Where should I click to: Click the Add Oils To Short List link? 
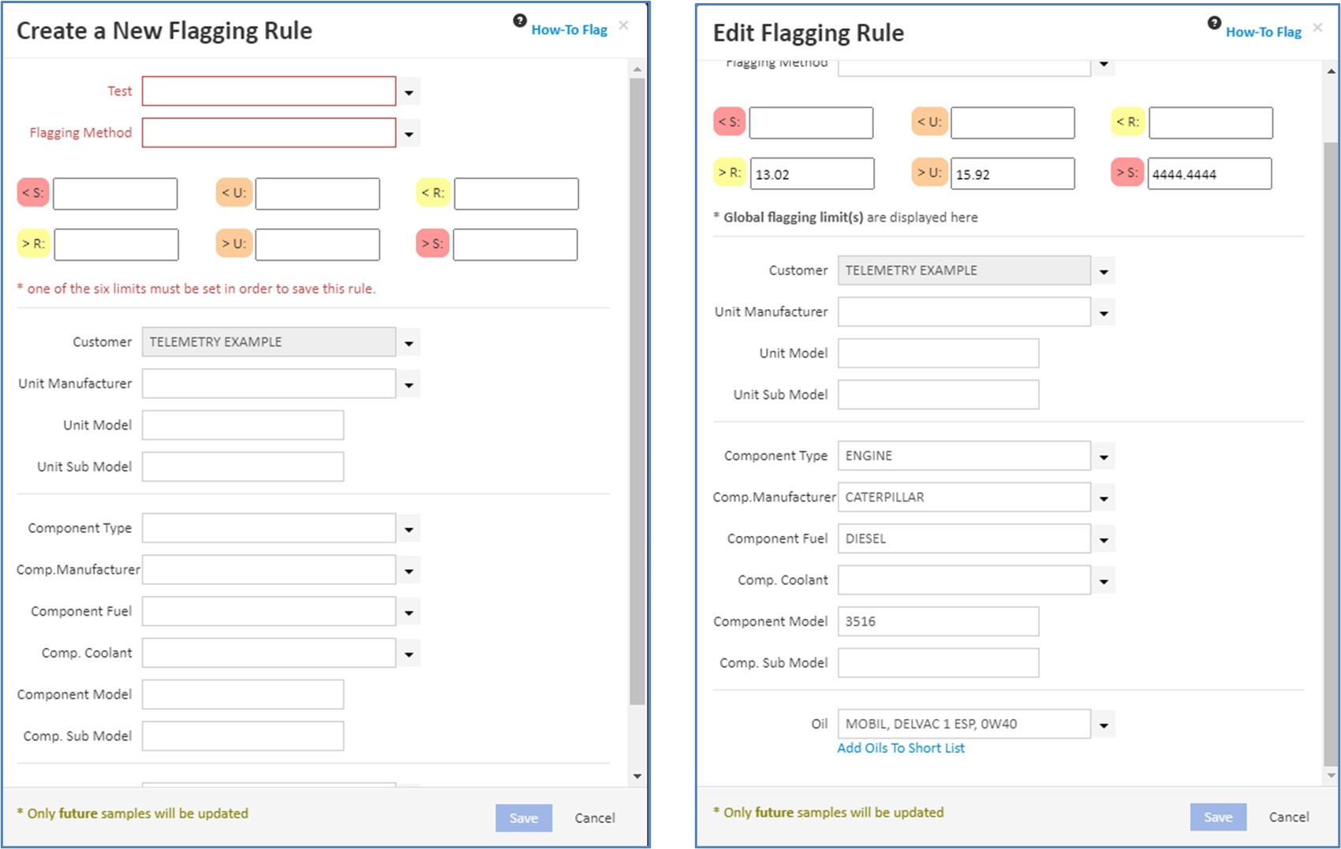[900, 748]
